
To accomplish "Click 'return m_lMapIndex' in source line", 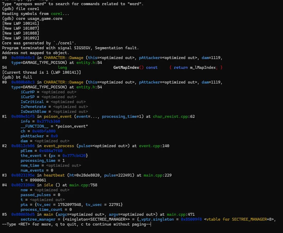I will [x=195, y=68].
